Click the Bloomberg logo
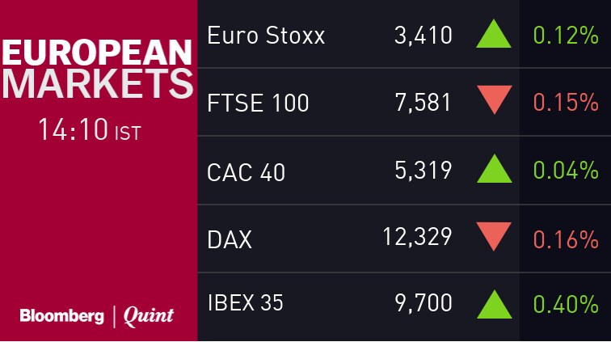This screenshot has width=611, height=342. (61, 315)
